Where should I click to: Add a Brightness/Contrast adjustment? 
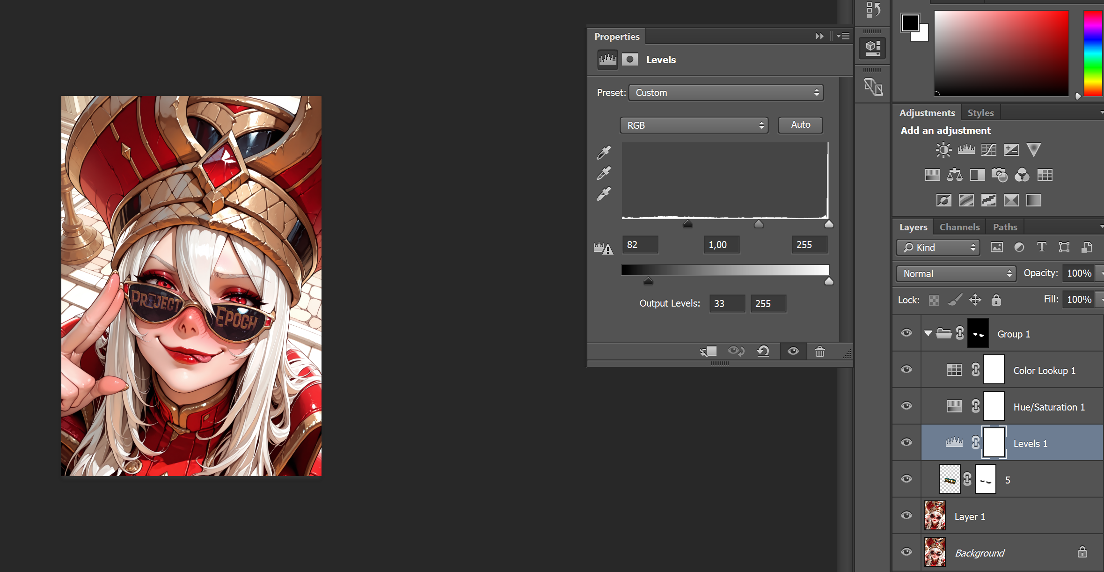pos(943,150)
